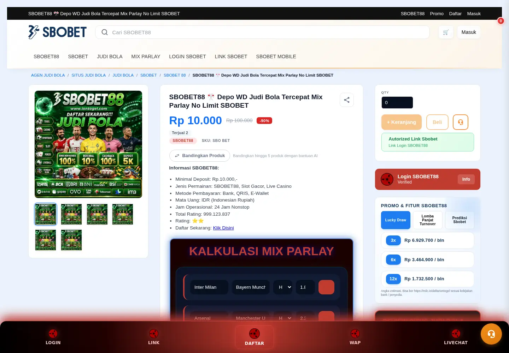
Task: Click the LIVECHAT icon in bottom bar
Action: [x=456, y=334]
